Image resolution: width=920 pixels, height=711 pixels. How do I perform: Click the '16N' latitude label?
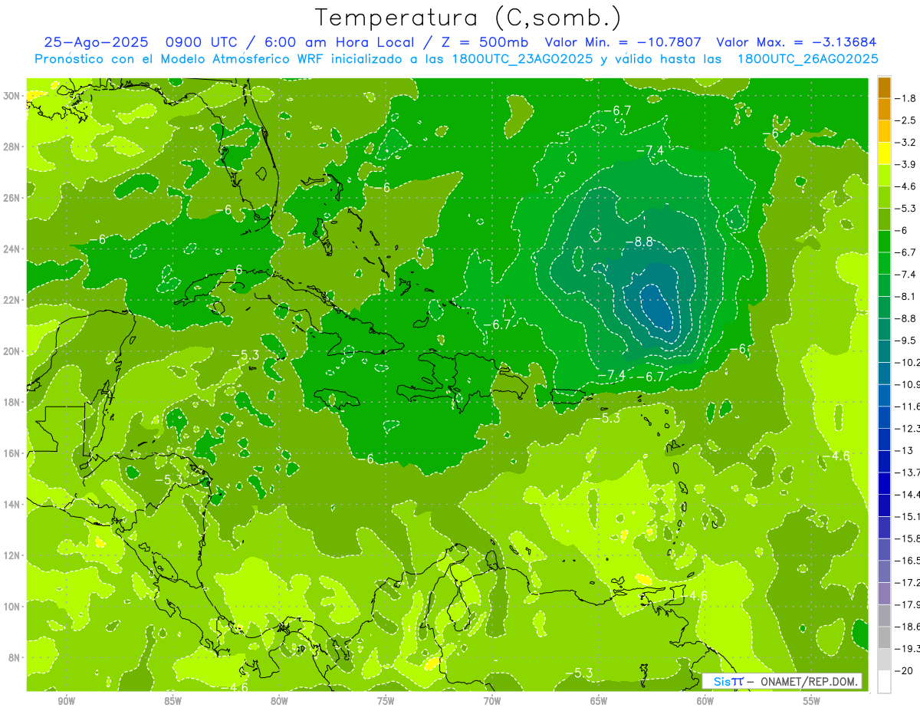pyautogui.click(x=11, y=453)
